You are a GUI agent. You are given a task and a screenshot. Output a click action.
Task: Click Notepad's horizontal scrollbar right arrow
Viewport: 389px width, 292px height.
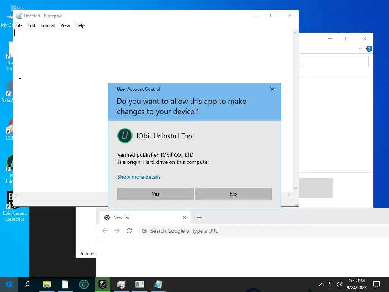click(x=289, y=194)
